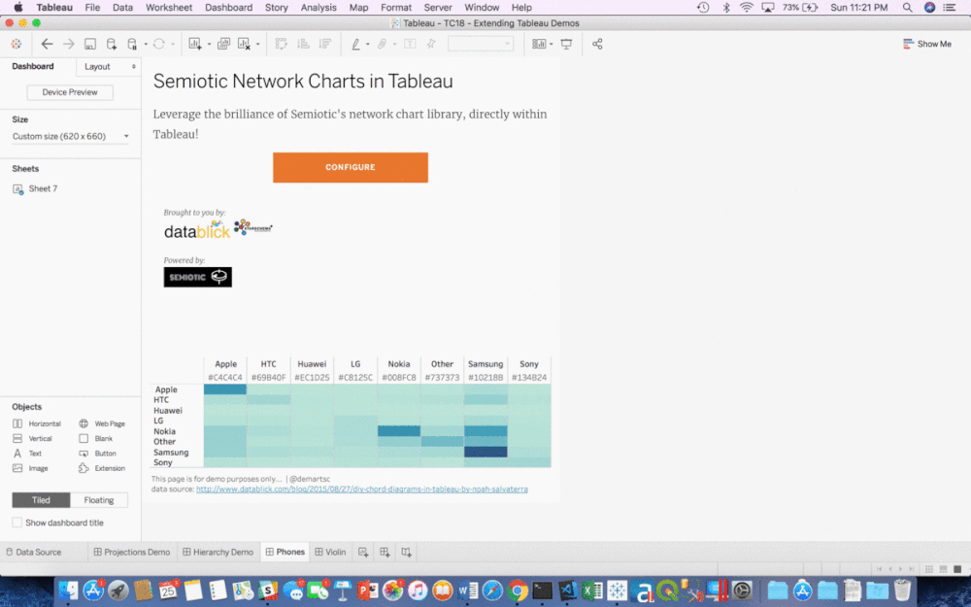The width and height of the screenshot is (971, 607).
Task: Open the Dashboard menu
Action: pos(228,8)
